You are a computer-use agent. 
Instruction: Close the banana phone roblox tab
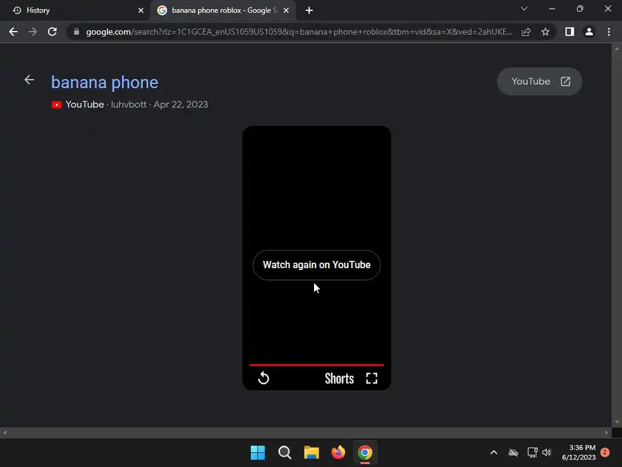coord(286,11)
